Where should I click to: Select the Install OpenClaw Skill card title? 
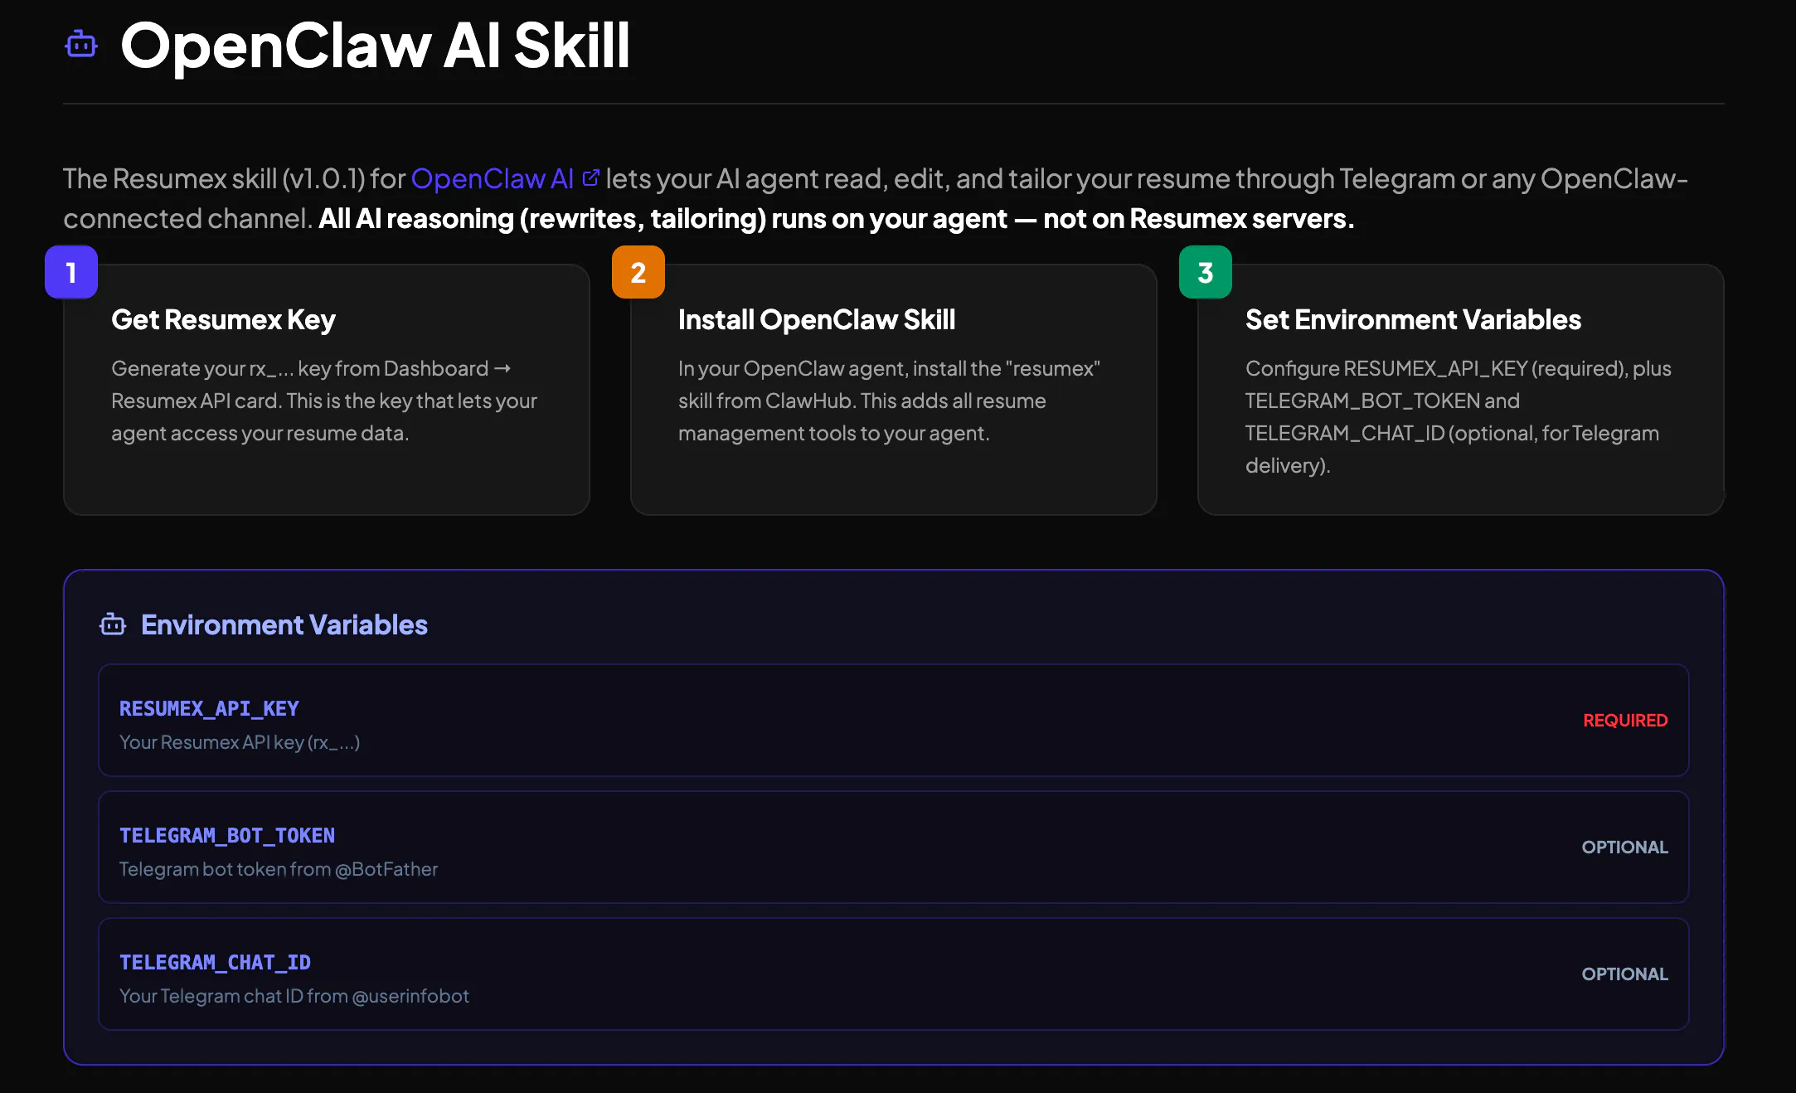point(817,319)
